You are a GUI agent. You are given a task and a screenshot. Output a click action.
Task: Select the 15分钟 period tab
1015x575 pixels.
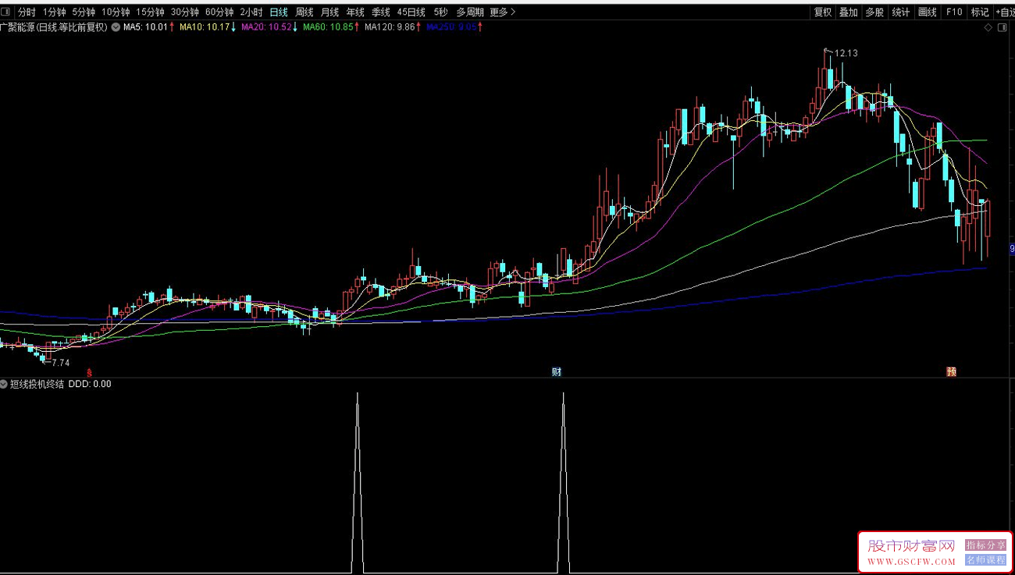coord(150,12)
